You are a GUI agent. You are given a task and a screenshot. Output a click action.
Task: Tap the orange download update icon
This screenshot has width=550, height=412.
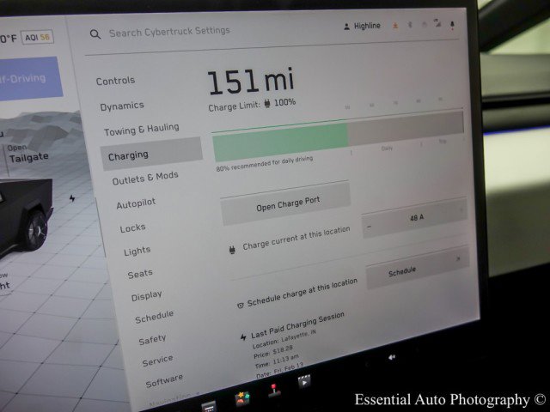click(395, 26)
